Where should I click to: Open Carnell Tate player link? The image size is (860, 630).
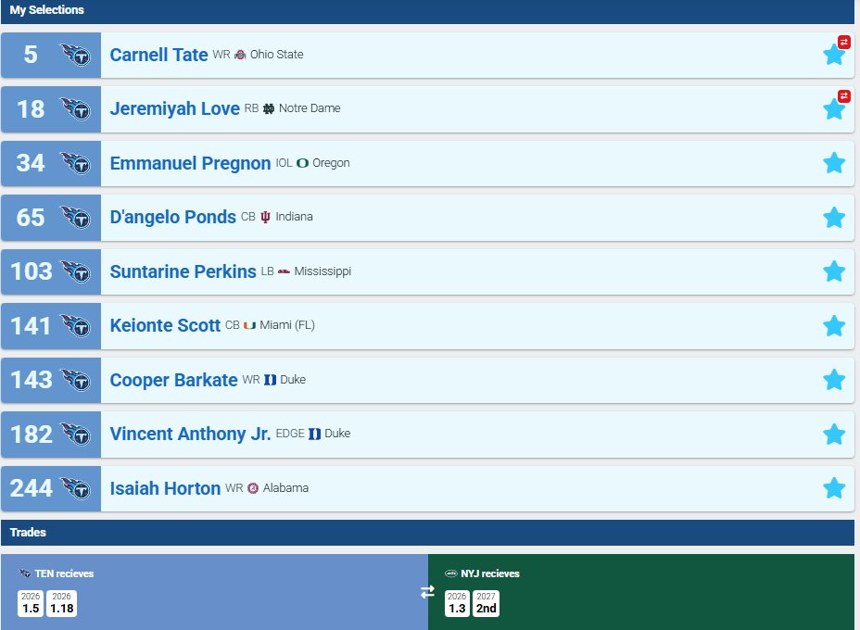(159, 55)
